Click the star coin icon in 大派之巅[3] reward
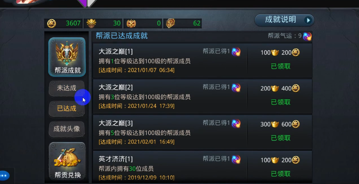Viewport: 359px width, 184px height. (x=296, y=125)
